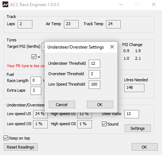Click the Track Temp field
Viewport: 162px width, 155px height.
click(x=113, y=24)
